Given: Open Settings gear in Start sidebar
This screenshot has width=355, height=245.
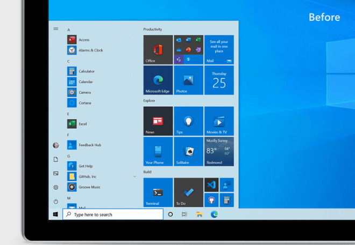Looking at the screenshot, I should pos(56,187).
